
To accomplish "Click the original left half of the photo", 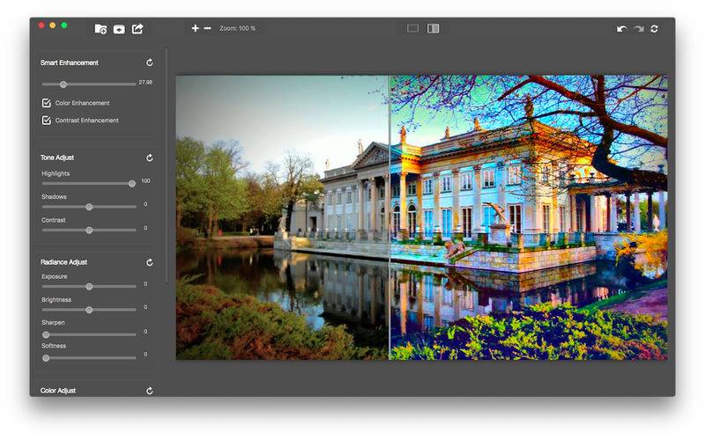I will (282, 217).
